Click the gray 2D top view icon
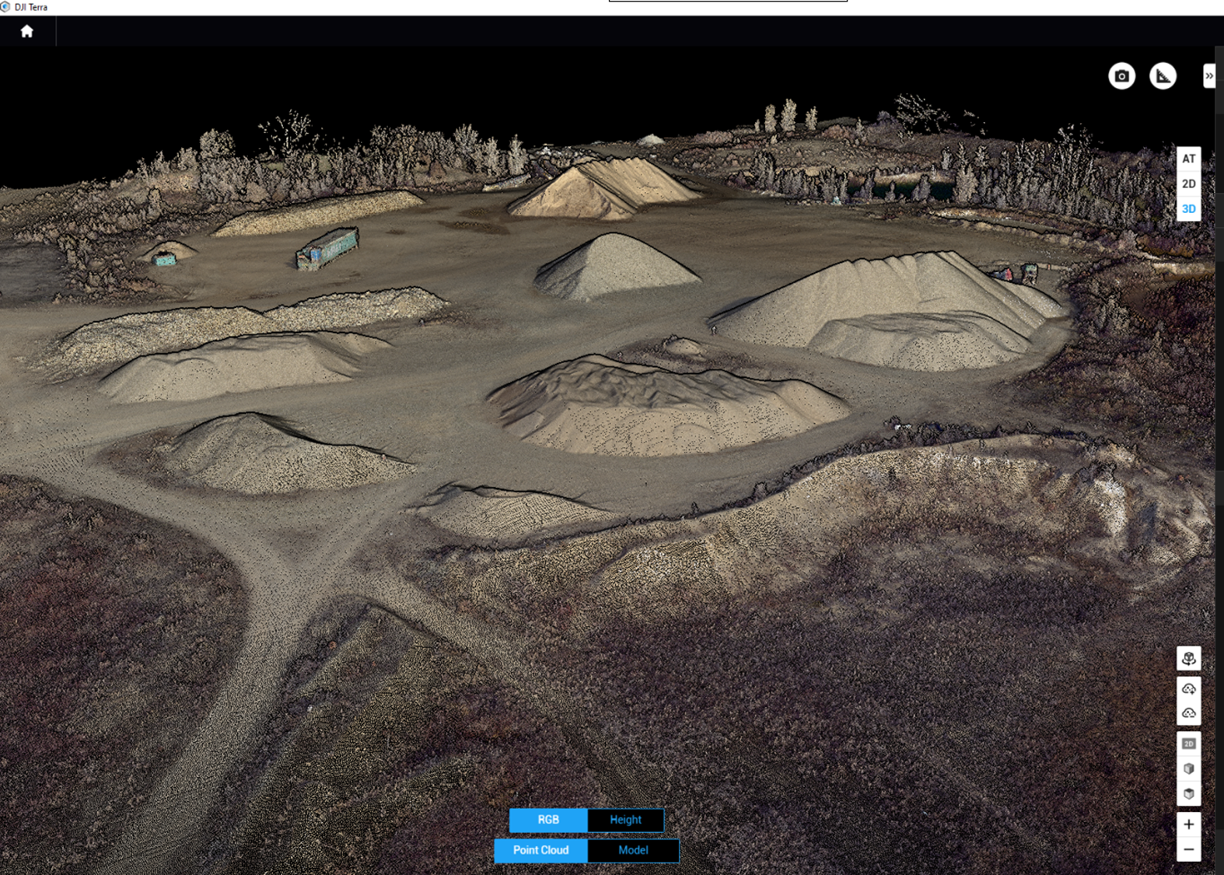The image size is (1224, 875). click(x=1188, y=744)
